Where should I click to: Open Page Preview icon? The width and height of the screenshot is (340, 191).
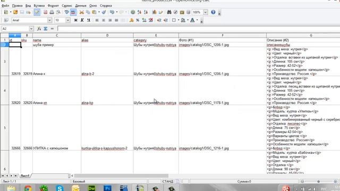coord(58,12)
